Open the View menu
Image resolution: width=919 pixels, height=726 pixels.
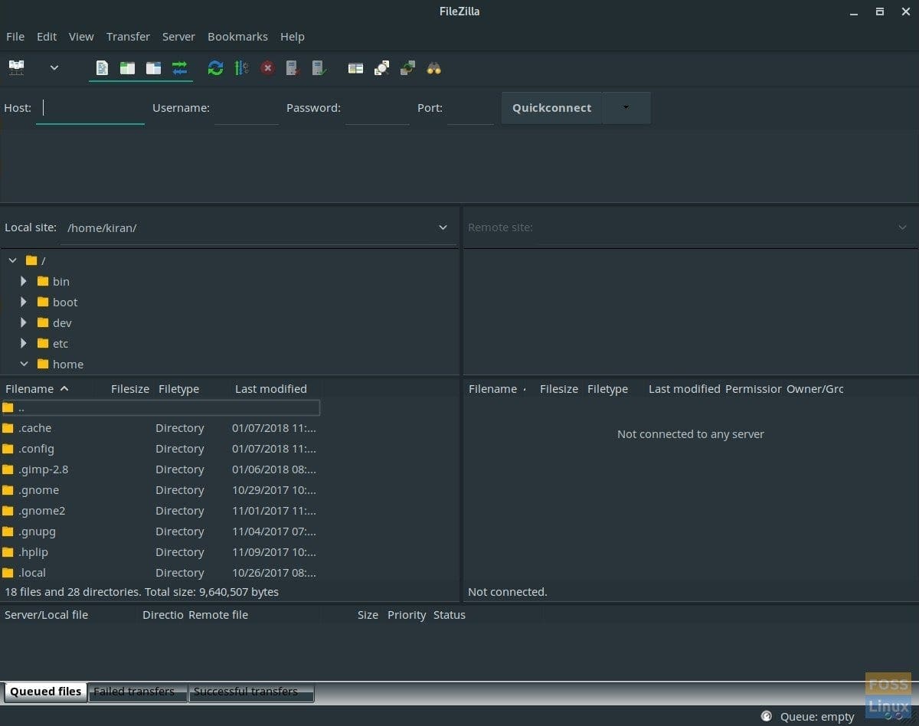point(81,36)
